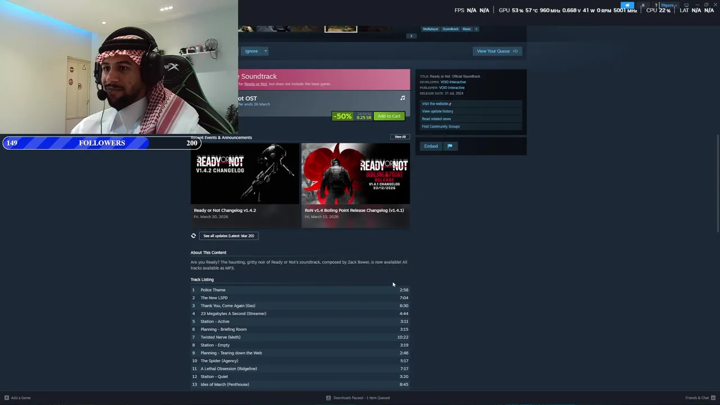Click the question mark help icon
The height and width of the screenshot is (405, 720).
tap(656, 5)
